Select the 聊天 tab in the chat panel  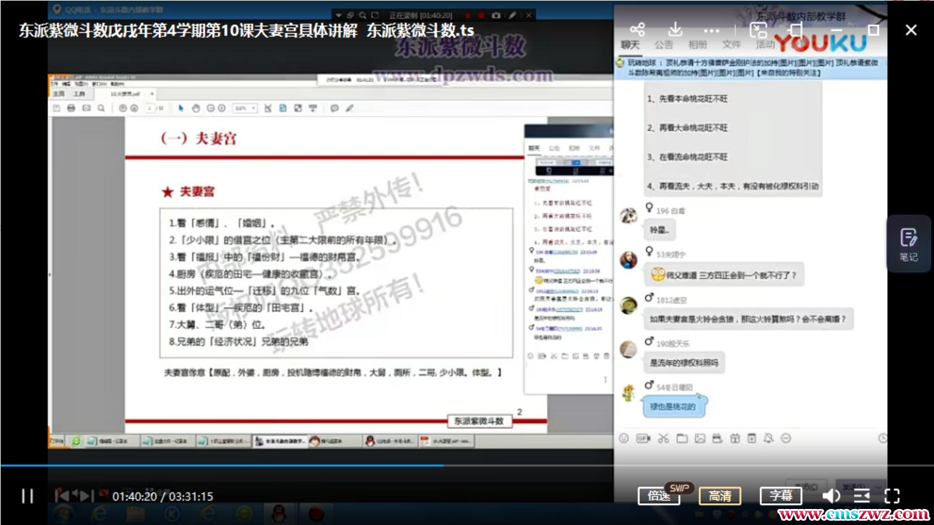point(630,45)
